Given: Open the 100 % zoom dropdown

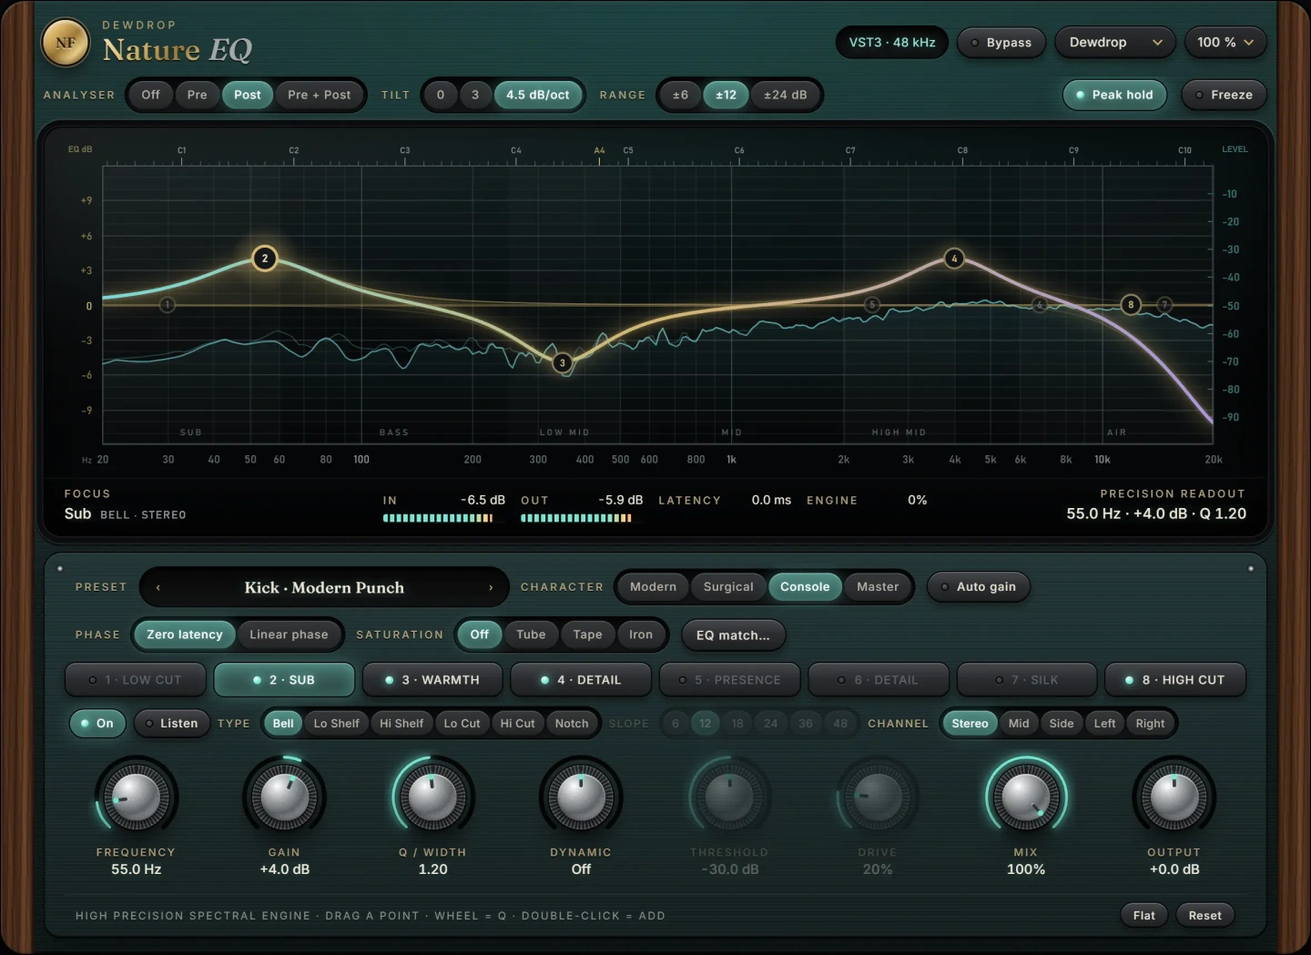Looking at the screenshot, I should (1225, 43).
